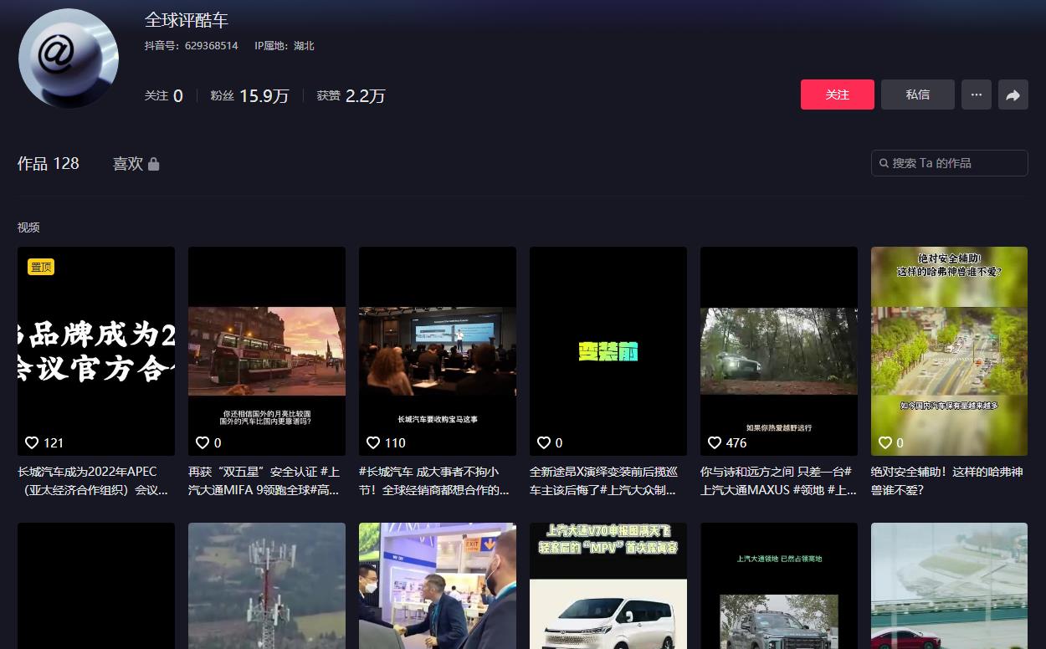Viewport: 1046px width, 649px height.
Task: Open the pinned 品牌成为 APEC video thumbnail
Action: [96, 351]
